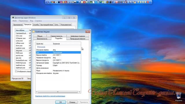185x104 pixels.
Task: Select the Описание файла property row
Action: point(58,50)
